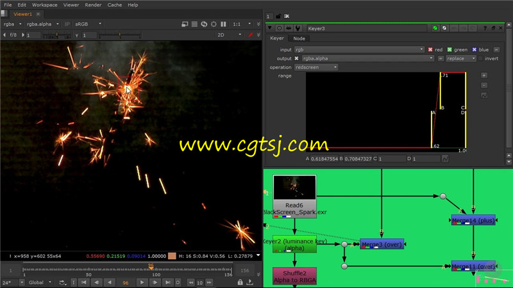Click the viewer refresh icon
513x288 pixels.
click(204, 24)
